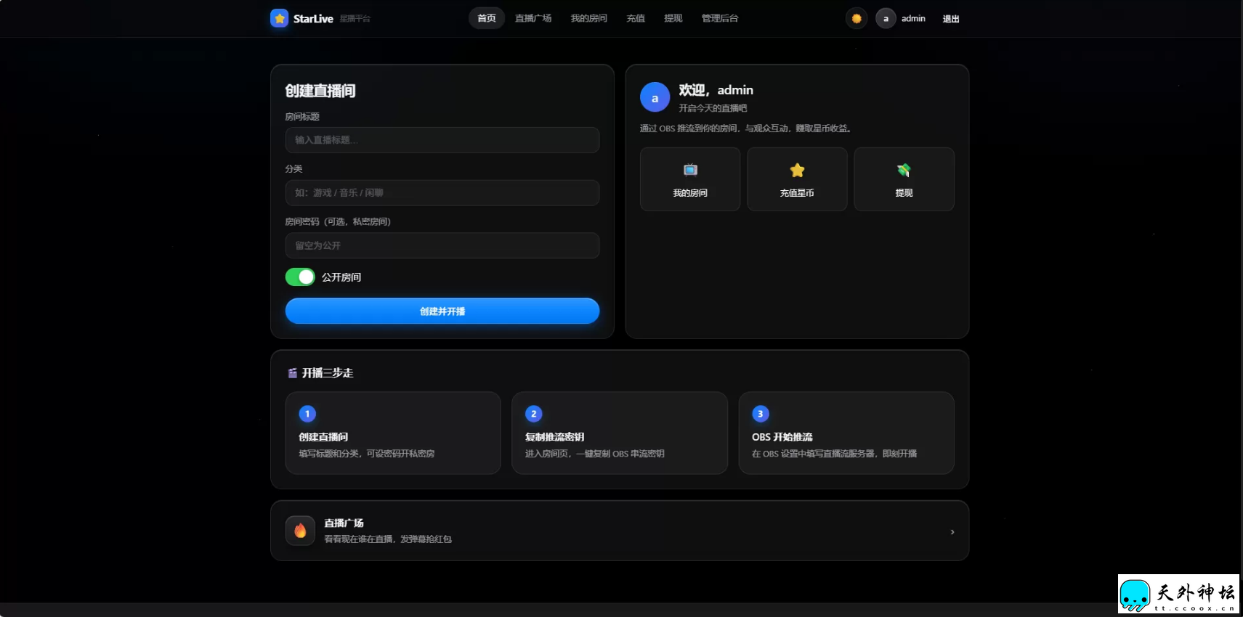Switch to the 我的房间 nav item

[x=588, y=18]
